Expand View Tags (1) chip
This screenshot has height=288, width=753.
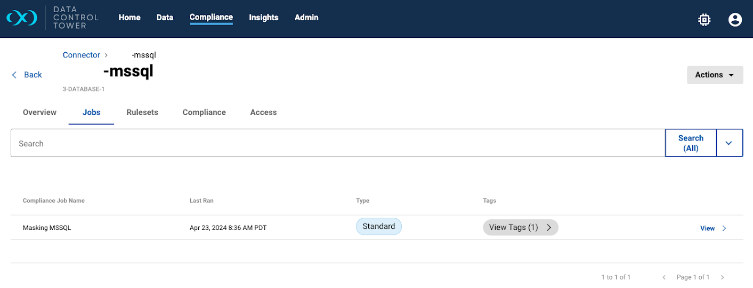520,227
